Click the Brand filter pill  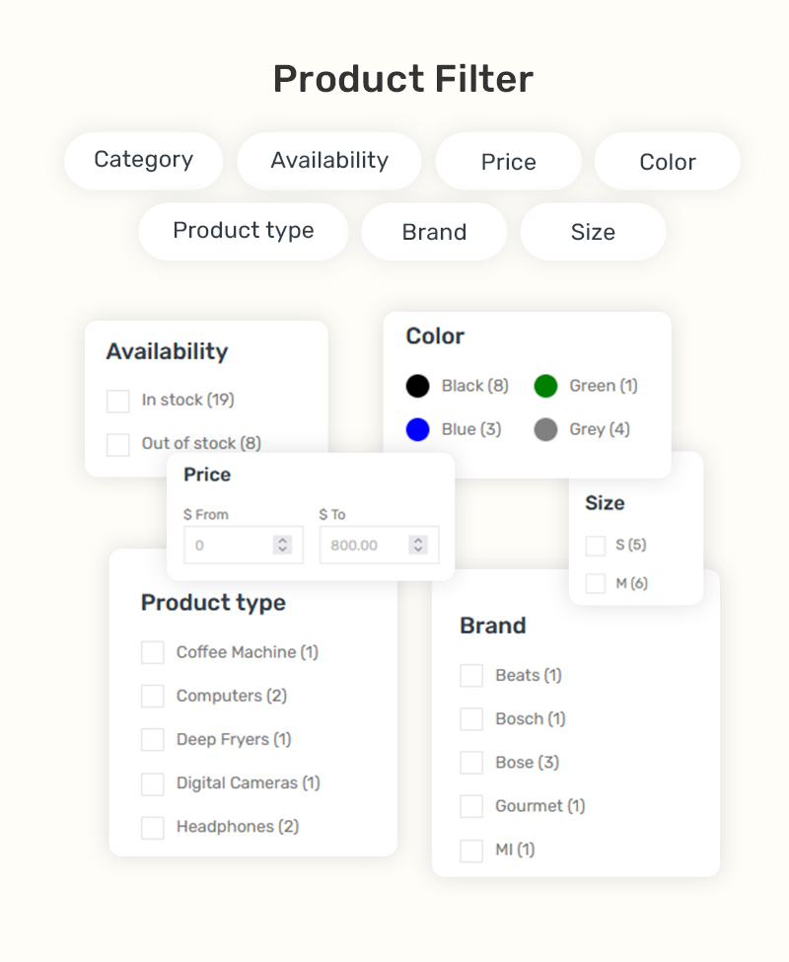point(434,233)
